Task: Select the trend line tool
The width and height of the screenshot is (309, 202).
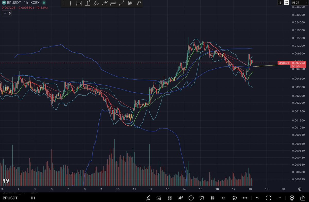Action: coord(122,3)
